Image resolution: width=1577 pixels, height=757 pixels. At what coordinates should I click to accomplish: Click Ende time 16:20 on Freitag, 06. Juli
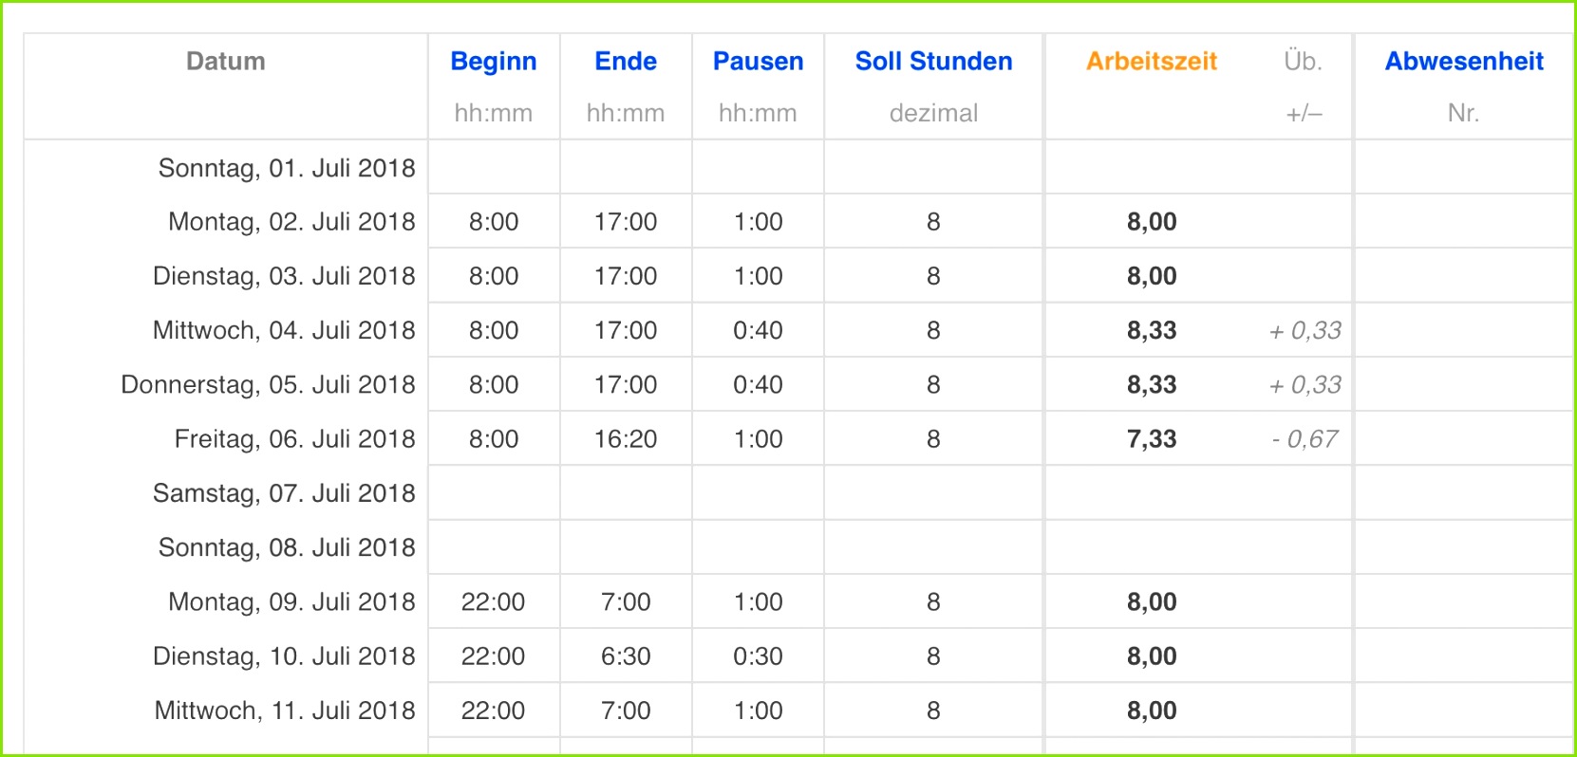click(x=626, y=439)
